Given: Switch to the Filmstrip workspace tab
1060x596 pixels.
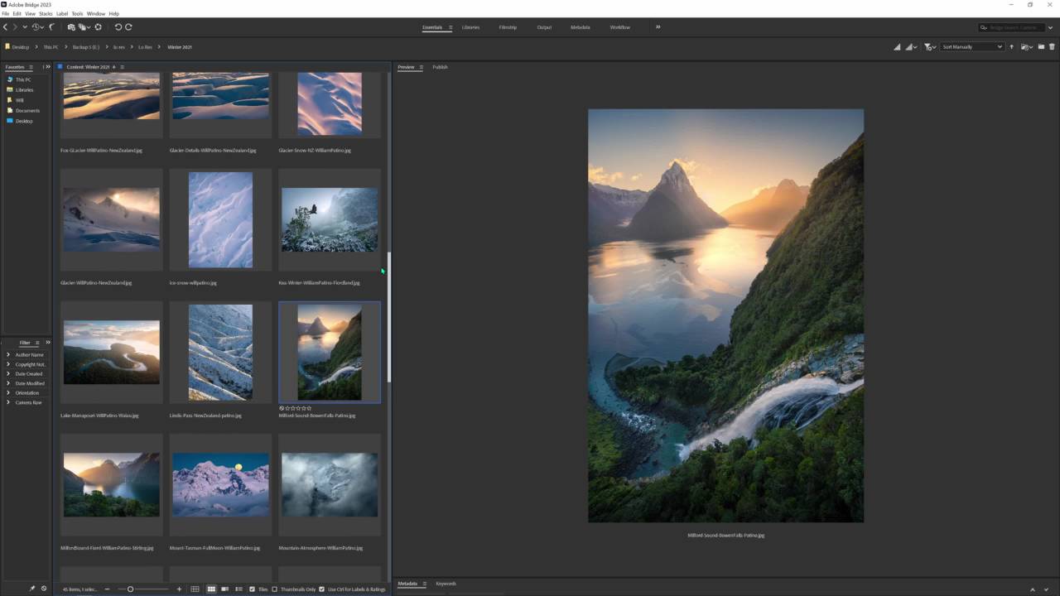Looking at the screenshot, I should (x=508, y=27).
